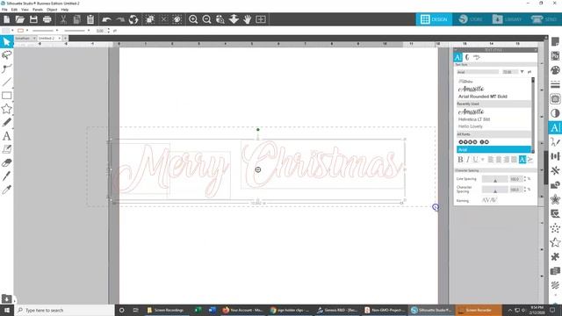Open the Line Style panel

[x=555, y=84]
